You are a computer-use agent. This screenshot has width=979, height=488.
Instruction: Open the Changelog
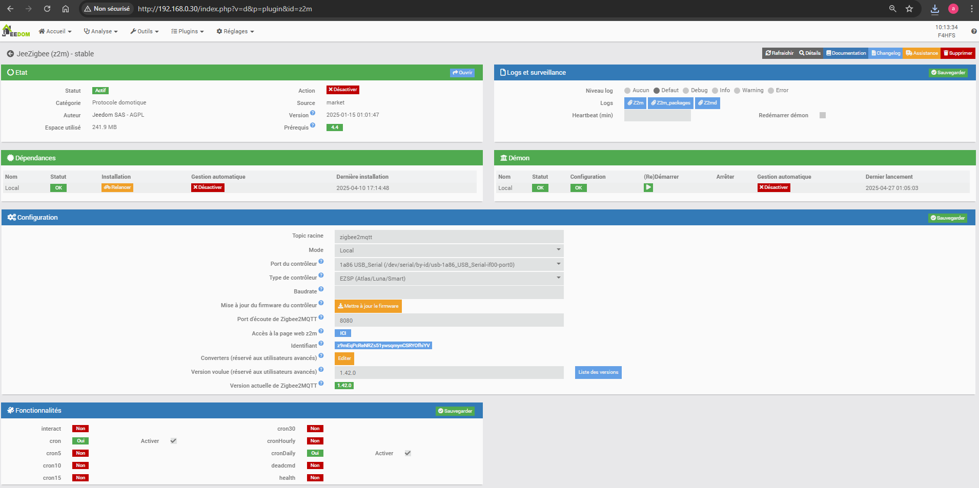(886, 53)
